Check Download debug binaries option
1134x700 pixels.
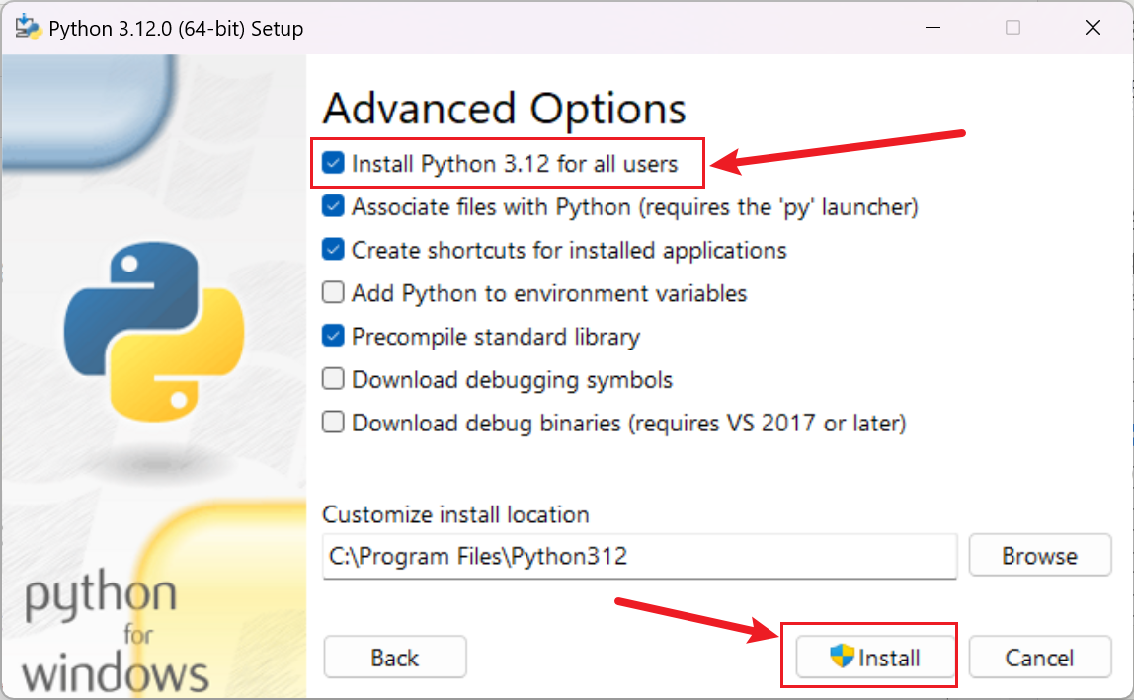(334, 423)
